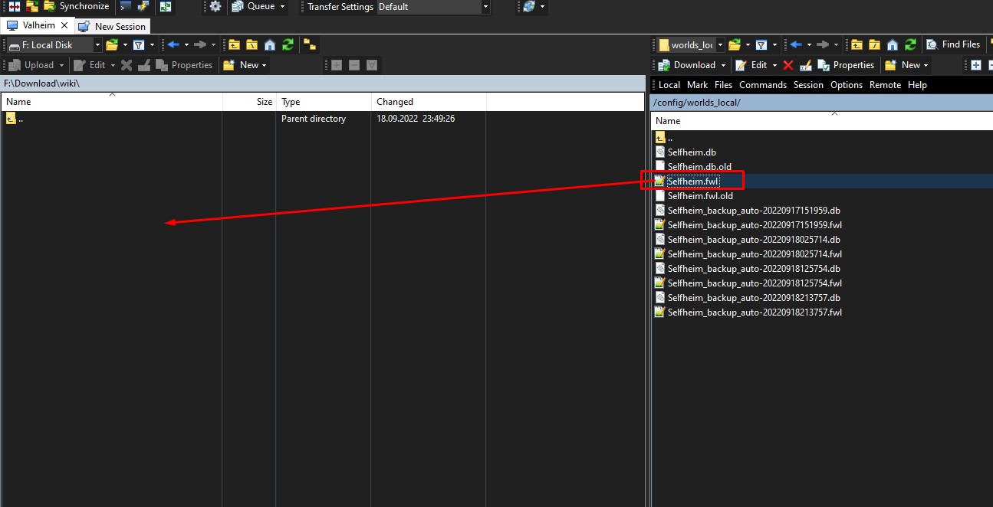
Task: Click remote select files plus icon
Action: tap(975, 65)
